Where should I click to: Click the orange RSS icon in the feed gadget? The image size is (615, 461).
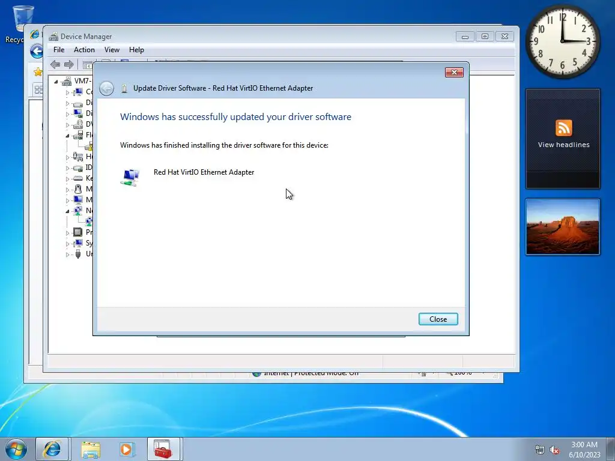click(563, 128)
